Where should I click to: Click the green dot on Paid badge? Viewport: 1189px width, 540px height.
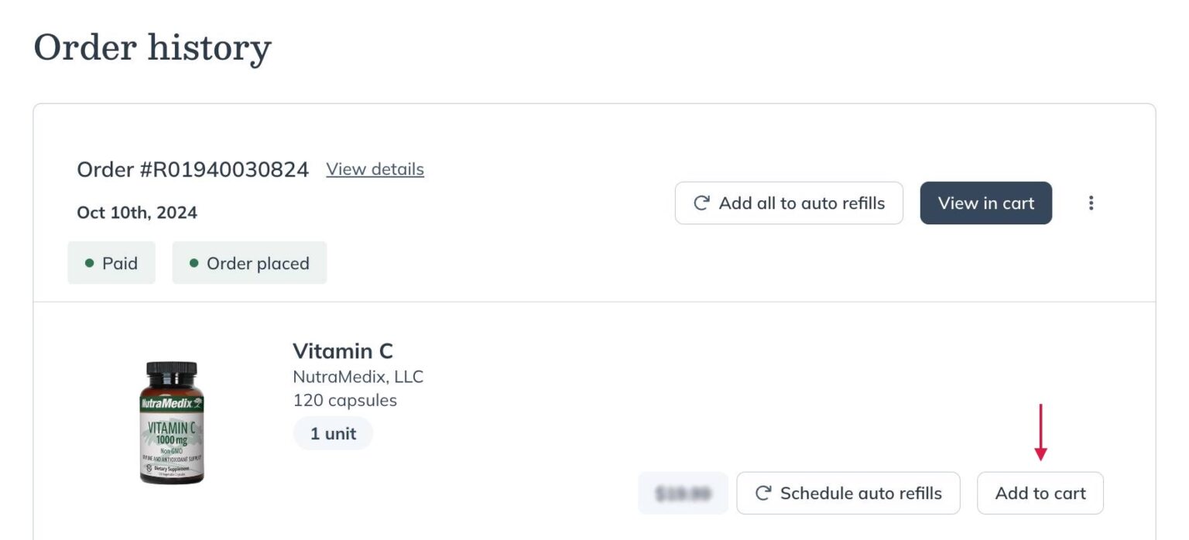point(90,263)
